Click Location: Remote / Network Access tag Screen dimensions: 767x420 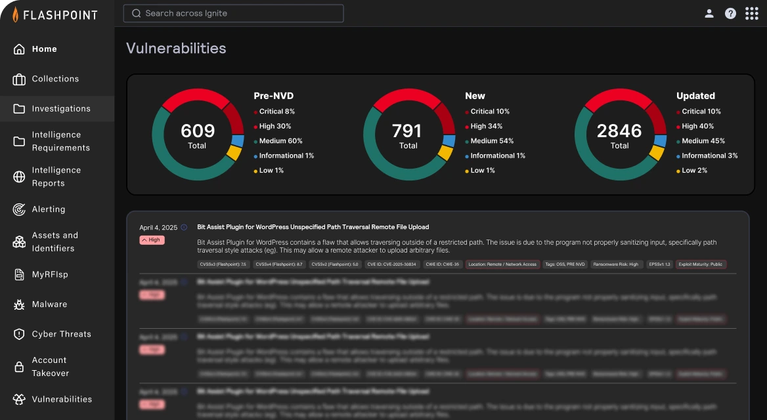click(x=502, y=264)
